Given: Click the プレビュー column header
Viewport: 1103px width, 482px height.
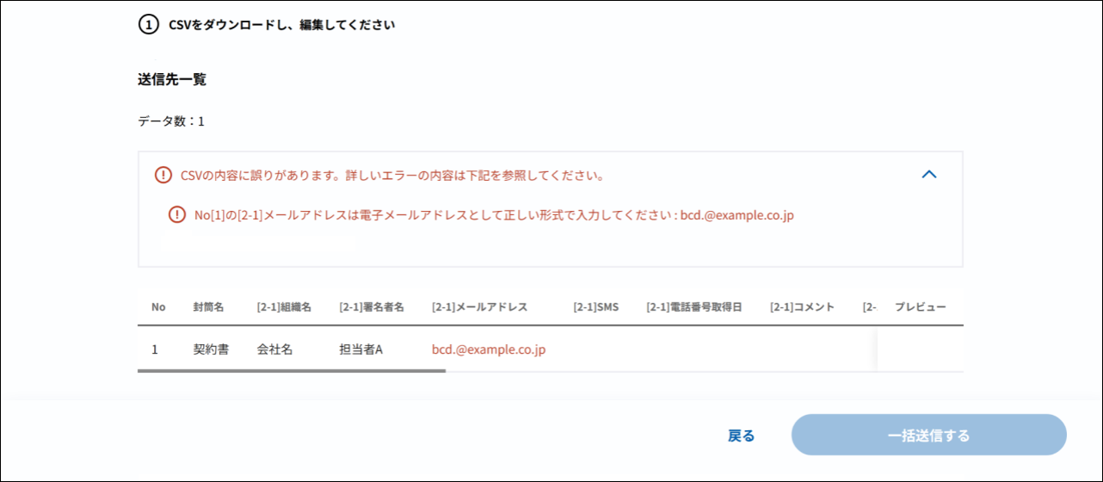Looking at the screenshot, I should tap(920, 307).
